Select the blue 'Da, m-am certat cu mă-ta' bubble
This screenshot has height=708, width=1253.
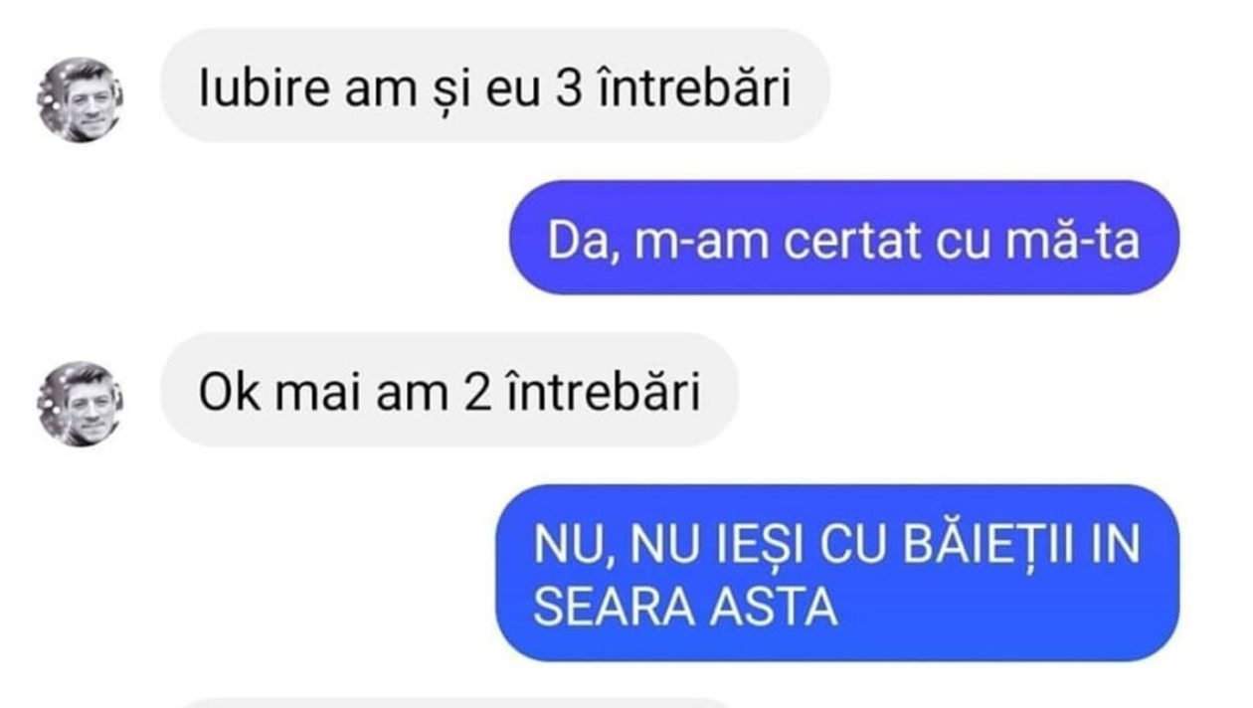point(844,238)
